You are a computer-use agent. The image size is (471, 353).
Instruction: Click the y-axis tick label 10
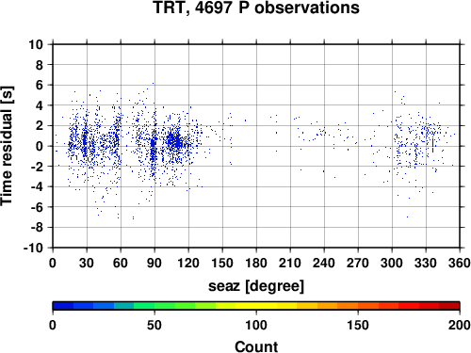36,44
